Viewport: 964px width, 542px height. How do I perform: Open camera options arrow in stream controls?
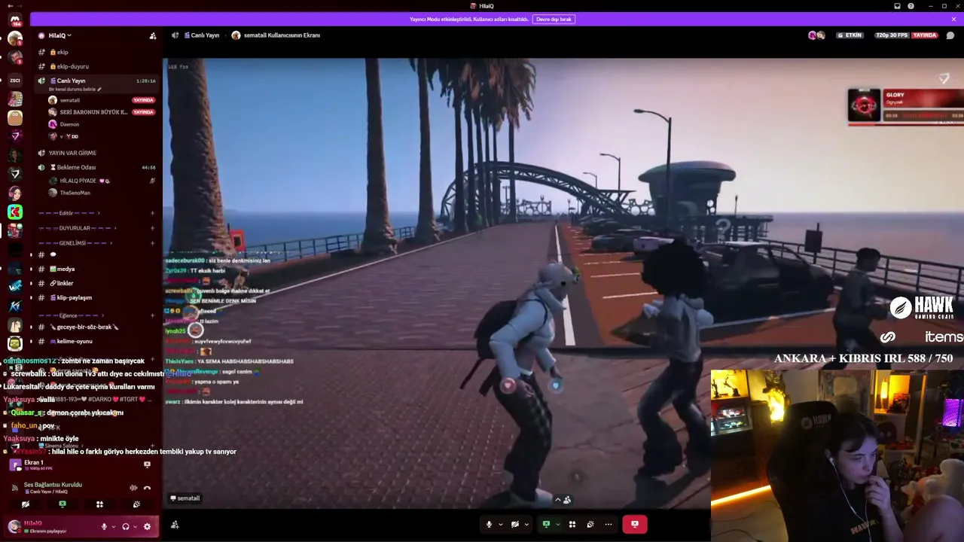point(526,524)
